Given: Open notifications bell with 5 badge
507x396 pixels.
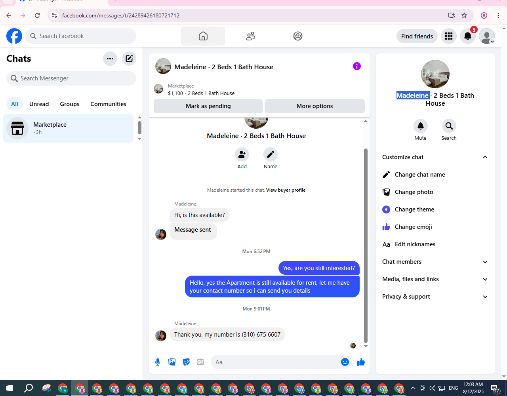Looking at the screenshot, I should (x=468, y=36).
